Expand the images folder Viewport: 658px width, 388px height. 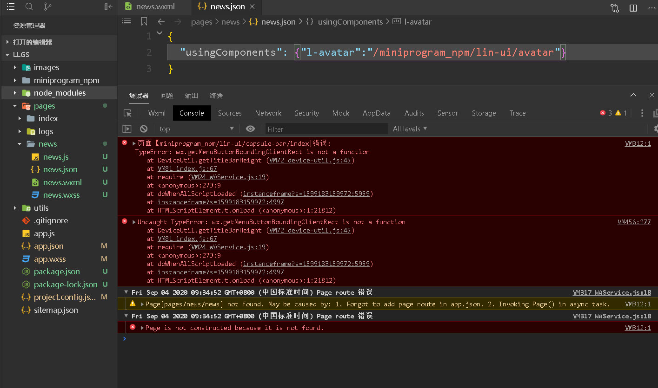(x=15, y=67)
